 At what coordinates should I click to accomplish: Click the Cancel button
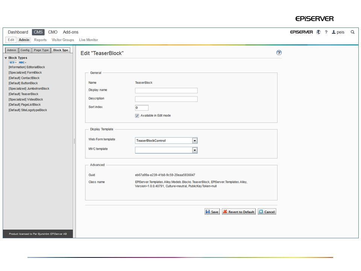click(x=267, y=212)
